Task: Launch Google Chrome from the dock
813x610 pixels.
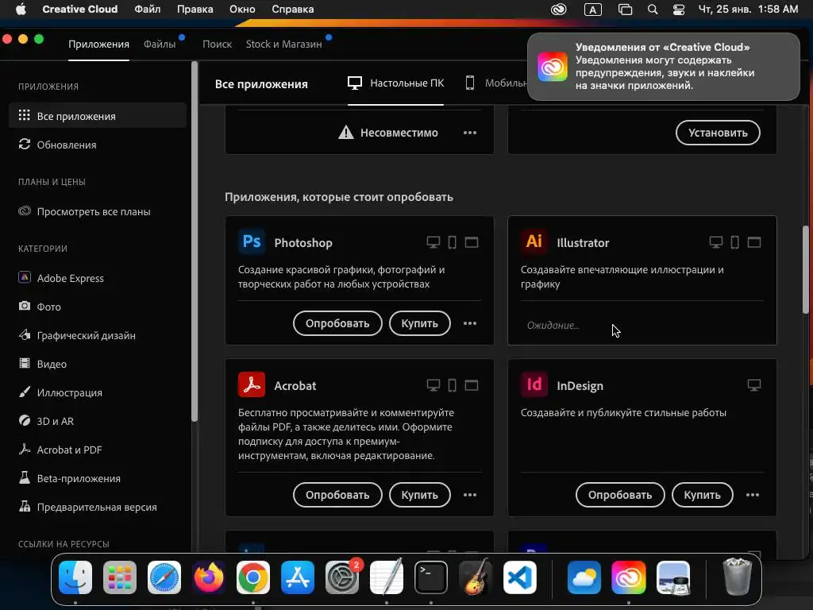Action: click(253, 577)
